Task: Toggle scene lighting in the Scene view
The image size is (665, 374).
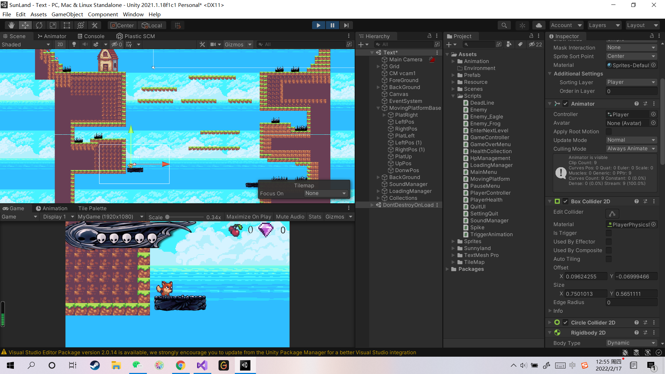Action: pos(74,44)
